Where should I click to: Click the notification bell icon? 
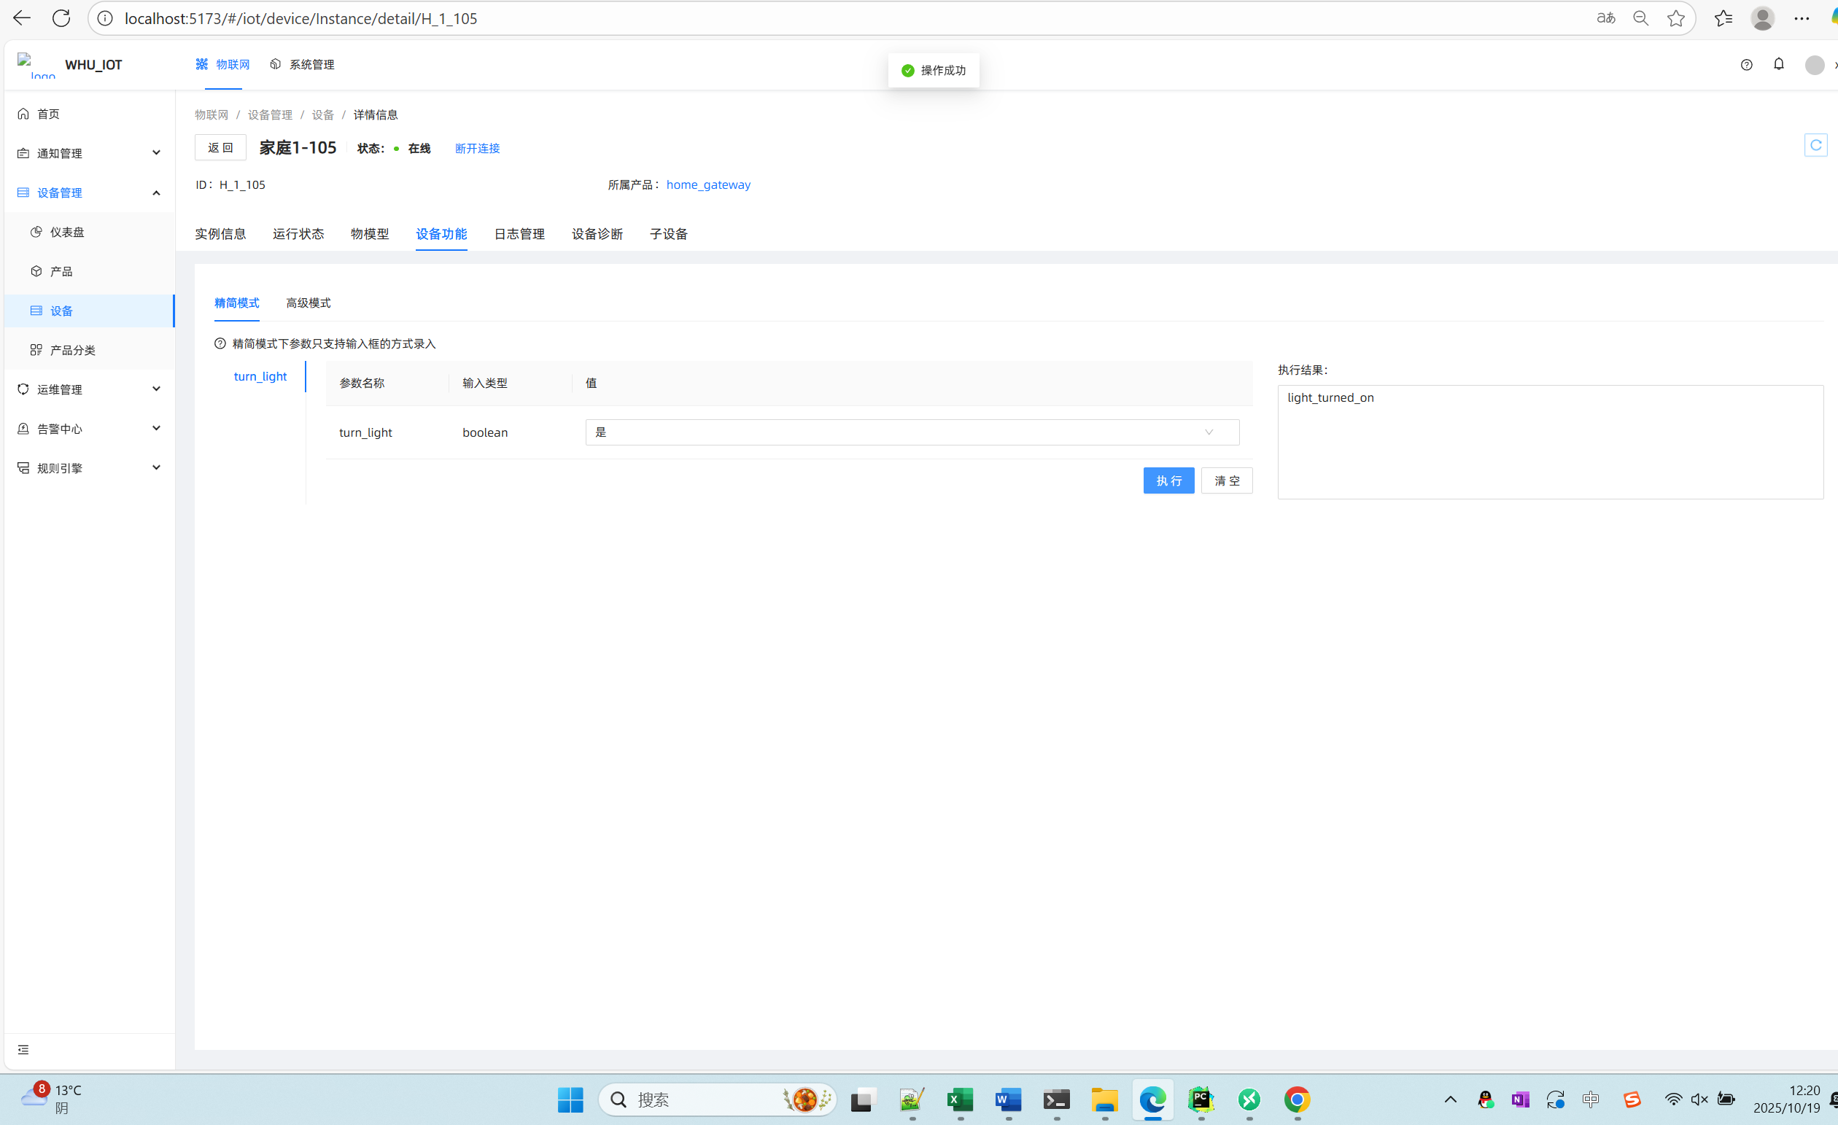(x=1778, y=64)
